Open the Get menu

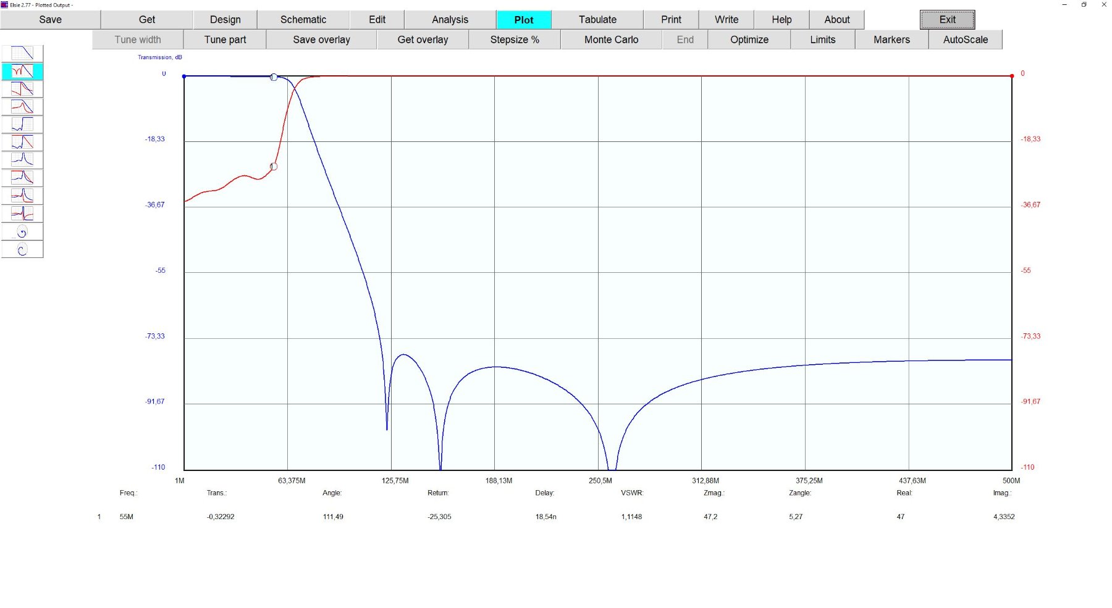click(x=147, y=20)
